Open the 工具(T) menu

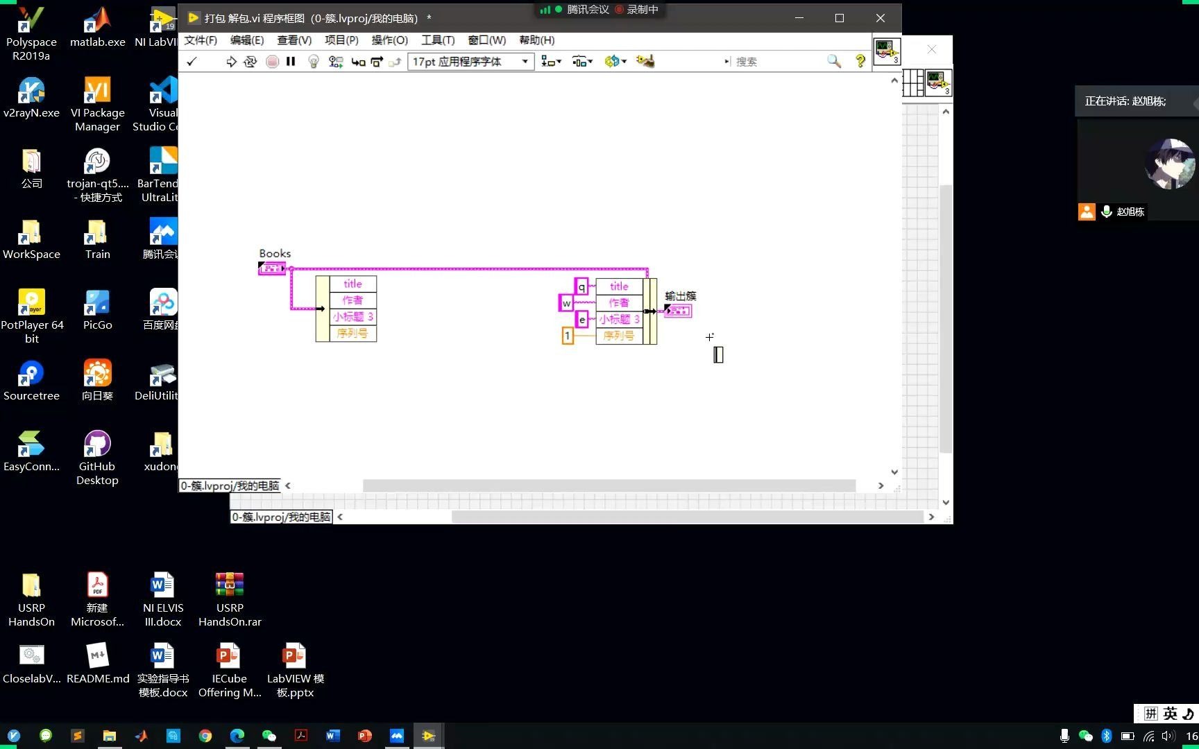click(x=437, y=40)
